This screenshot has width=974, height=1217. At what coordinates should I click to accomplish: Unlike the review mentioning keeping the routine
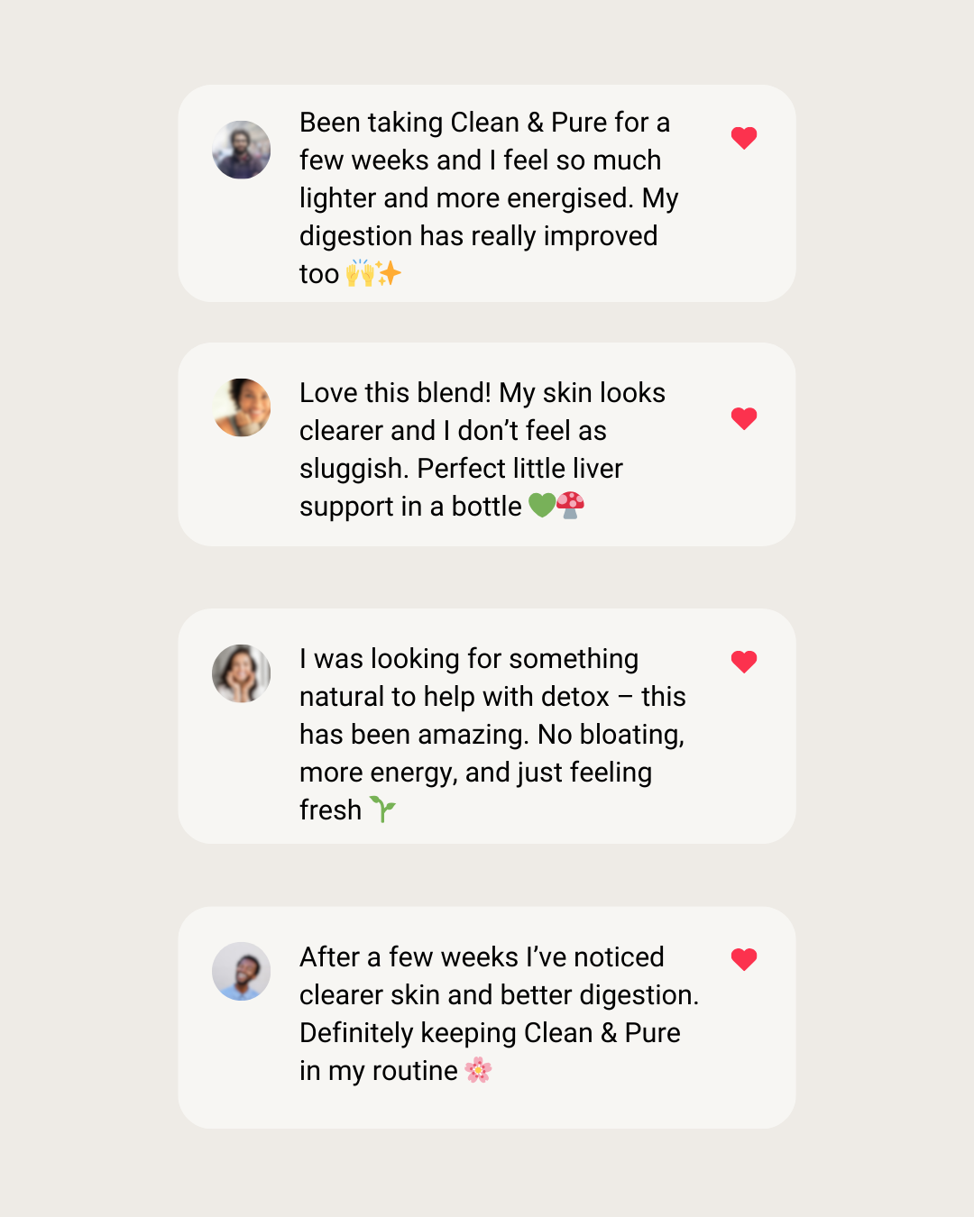pyautogui.click(x=744, y=959)
